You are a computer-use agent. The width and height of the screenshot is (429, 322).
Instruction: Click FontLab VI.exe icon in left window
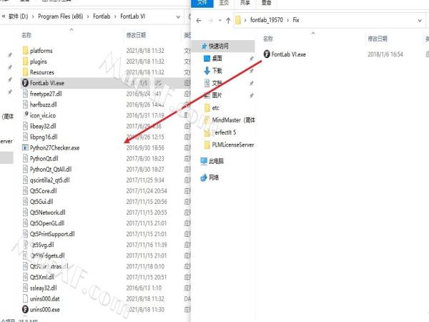tap(25, 83)
